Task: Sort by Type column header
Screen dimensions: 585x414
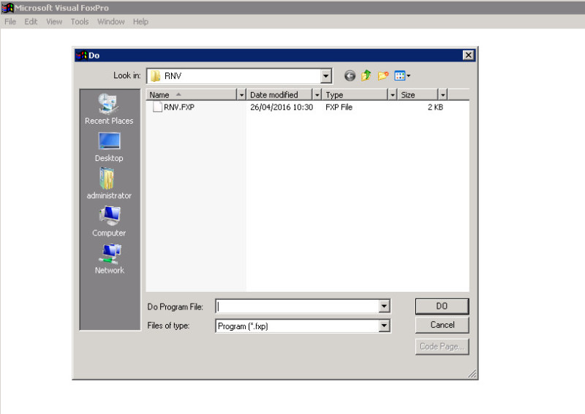Action: [x=355, y=95]
